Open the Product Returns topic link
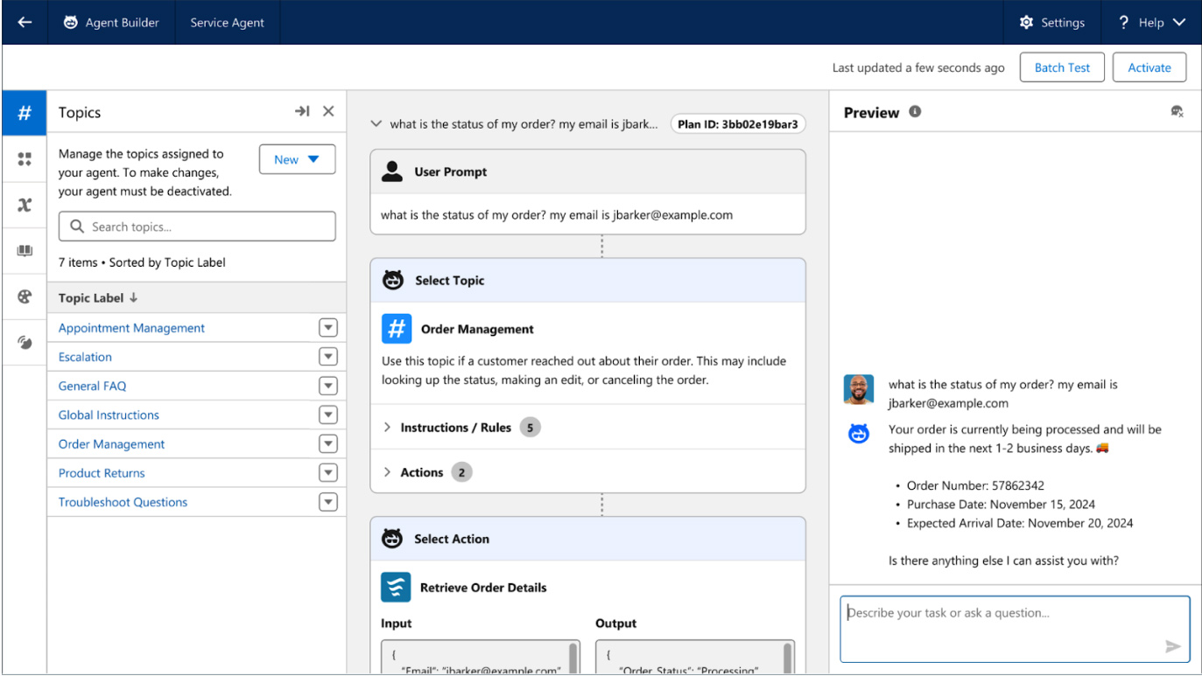Screen dimensions: 1202x676 coord(102,473)
